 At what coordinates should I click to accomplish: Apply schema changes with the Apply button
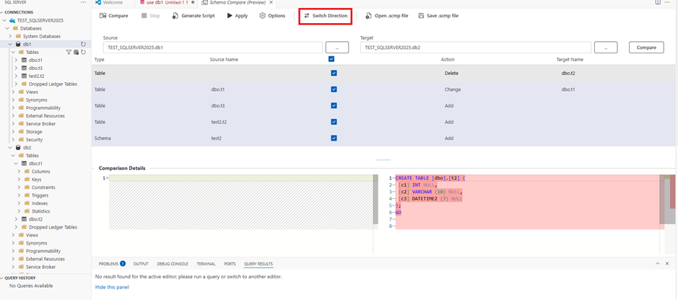(237, 16)
